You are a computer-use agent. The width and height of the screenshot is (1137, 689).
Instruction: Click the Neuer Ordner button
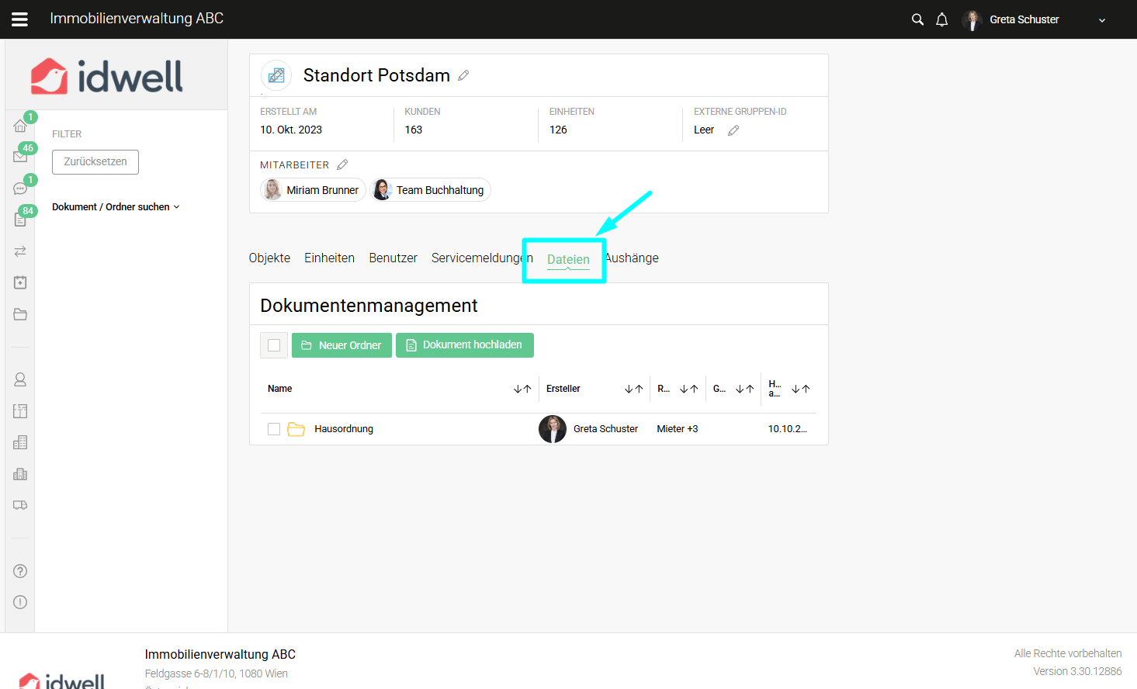pyautogui.click(x=341, y=345)
